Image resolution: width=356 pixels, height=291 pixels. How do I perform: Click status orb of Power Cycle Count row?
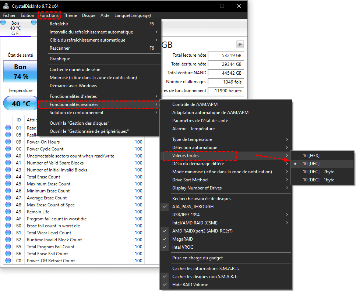8,149
